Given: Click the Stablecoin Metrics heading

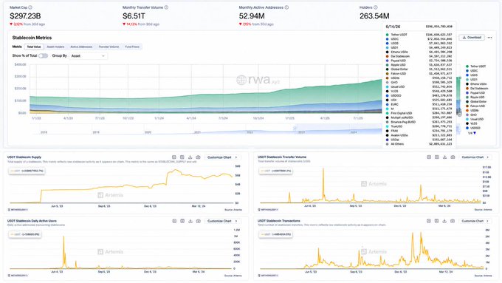Looking at the screenshot, I should [x=32, y=38].
